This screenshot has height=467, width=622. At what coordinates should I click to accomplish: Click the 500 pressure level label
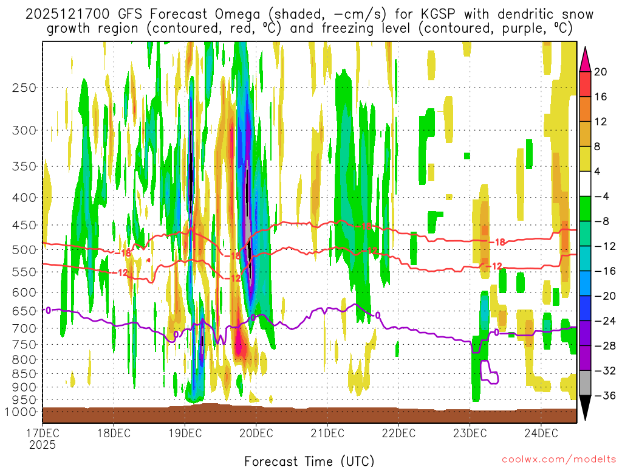(x=24, y=250)
